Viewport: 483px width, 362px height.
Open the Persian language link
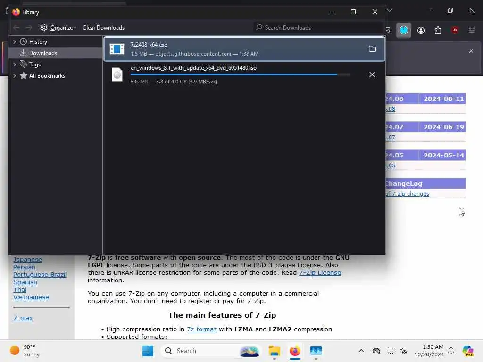[x=24, y=267]
